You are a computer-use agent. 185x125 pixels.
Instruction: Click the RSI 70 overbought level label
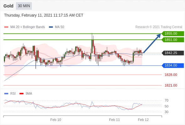tap(166, 100)
